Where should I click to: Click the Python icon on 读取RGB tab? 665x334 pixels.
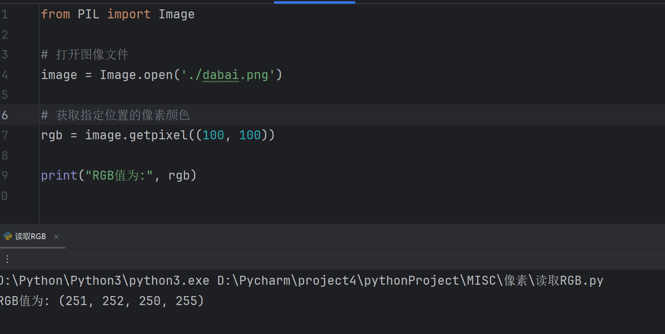click(7, 236)
